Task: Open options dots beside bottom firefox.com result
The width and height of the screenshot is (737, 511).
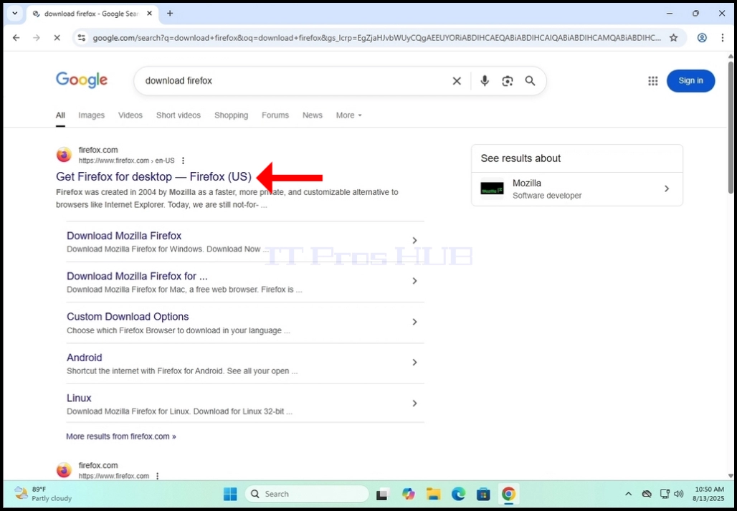Action: [x=158, y=476]
